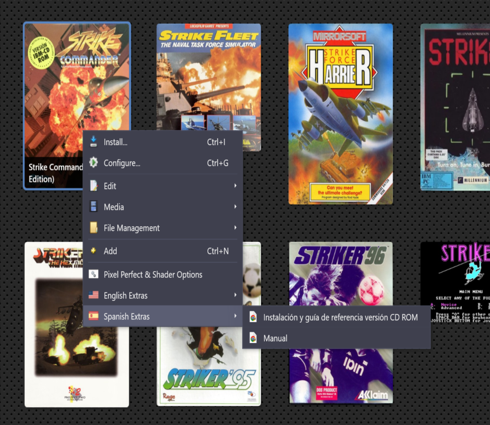Click the yellow Add plus icon
The width and height of the screenshot is (490, 425).
94,251
